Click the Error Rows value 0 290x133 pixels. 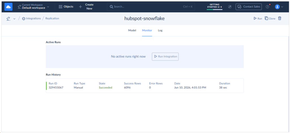[x=150, y=88]
